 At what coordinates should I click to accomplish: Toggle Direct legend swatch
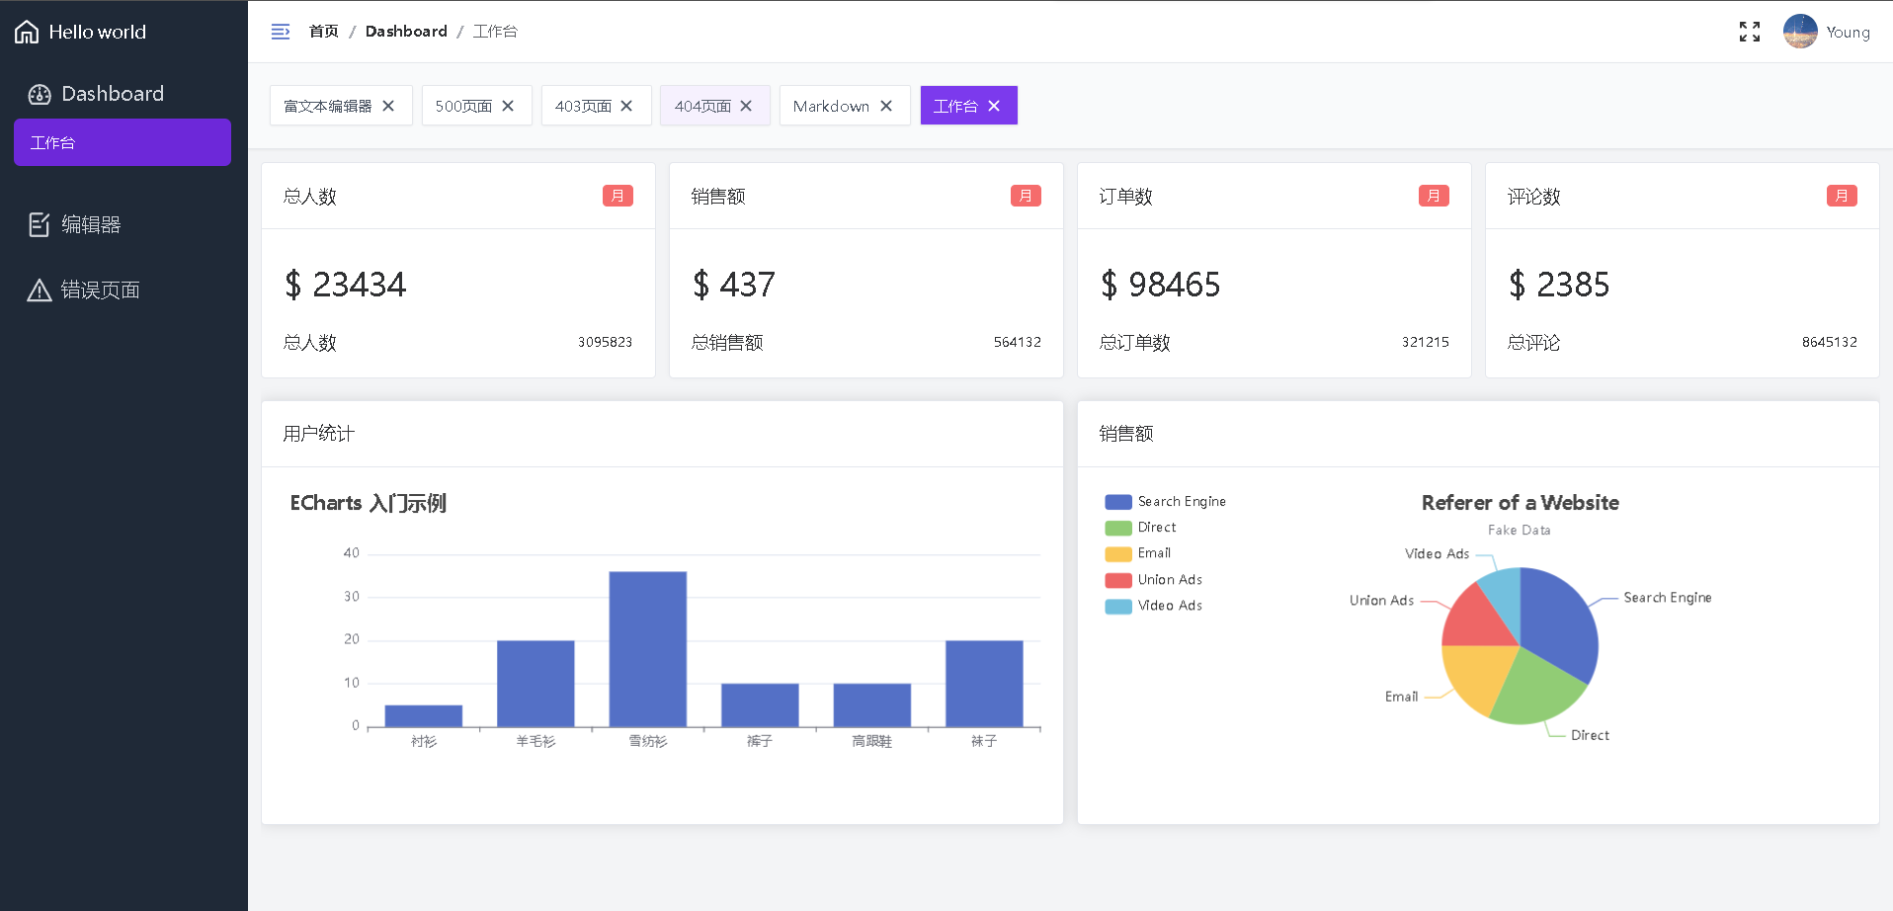pyautogui.click(x=1118, y=528)
